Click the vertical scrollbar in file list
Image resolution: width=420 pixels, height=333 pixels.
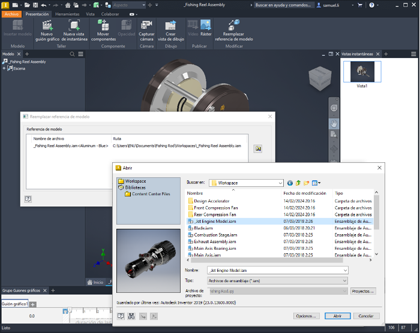(376, 212)
